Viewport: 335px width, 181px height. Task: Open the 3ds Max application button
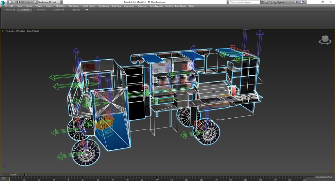pyautogui.click(x=3, y=3)
